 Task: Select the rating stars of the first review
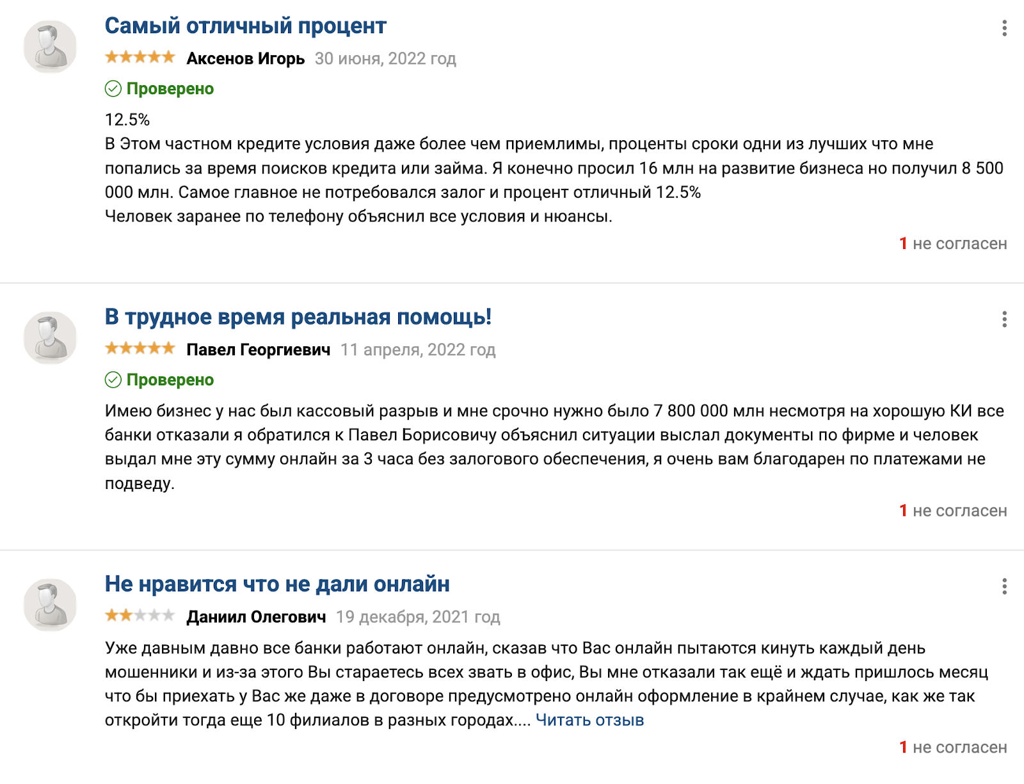click(x=139, y=58)
